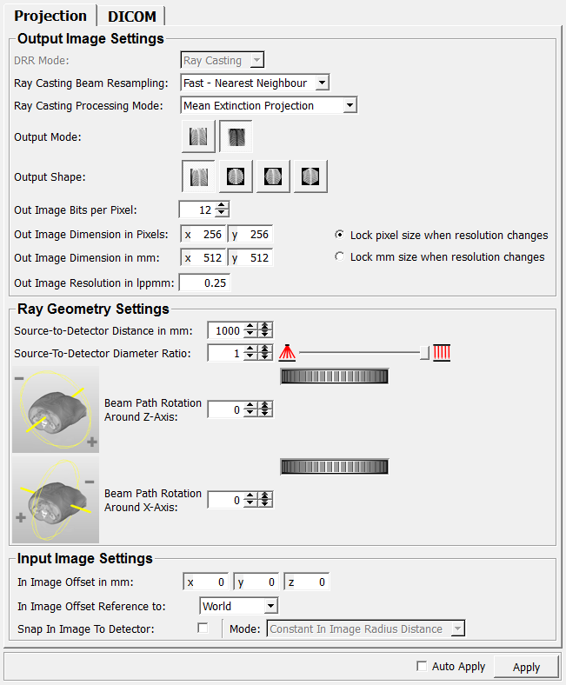The width and height of the screenshot is (566, 685).
Task: Check the Snap In Image To Detector box
Action: coord(203,628)
